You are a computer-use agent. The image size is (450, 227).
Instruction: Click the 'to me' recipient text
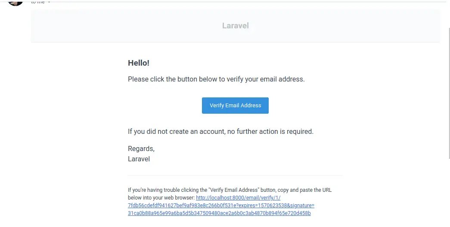[x=38, y=2]
